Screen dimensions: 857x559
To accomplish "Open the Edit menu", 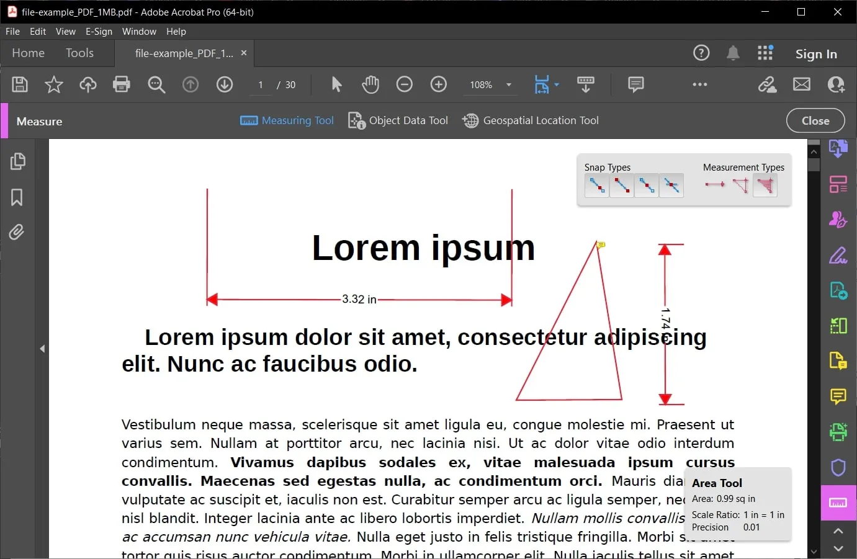I will pos(38,32).
